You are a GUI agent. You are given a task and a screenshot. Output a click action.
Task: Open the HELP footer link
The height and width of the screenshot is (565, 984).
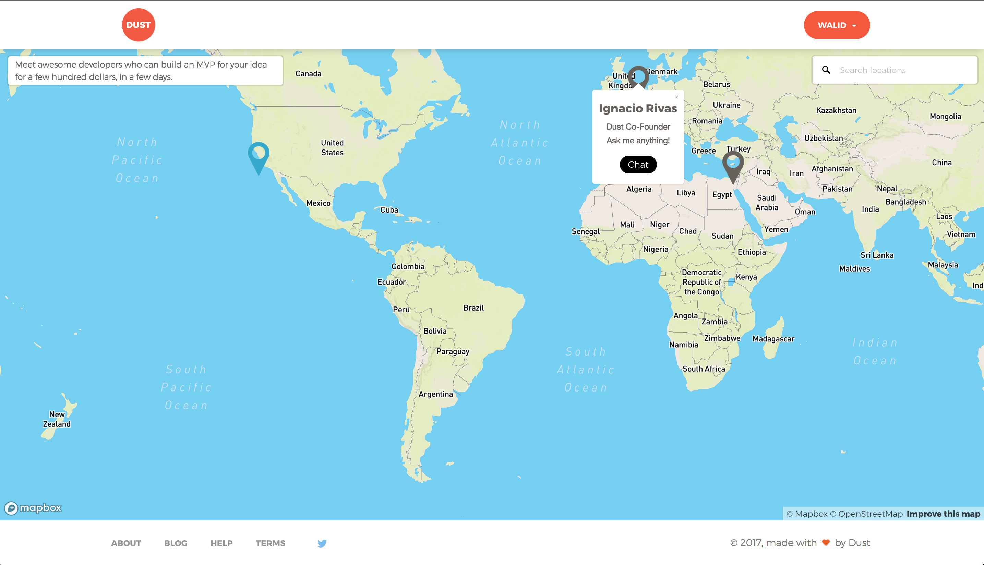221,543
